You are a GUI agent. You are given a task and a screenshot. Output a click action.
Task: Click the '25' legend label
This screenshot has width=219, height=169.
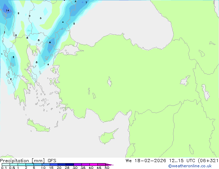coord(67,168)
